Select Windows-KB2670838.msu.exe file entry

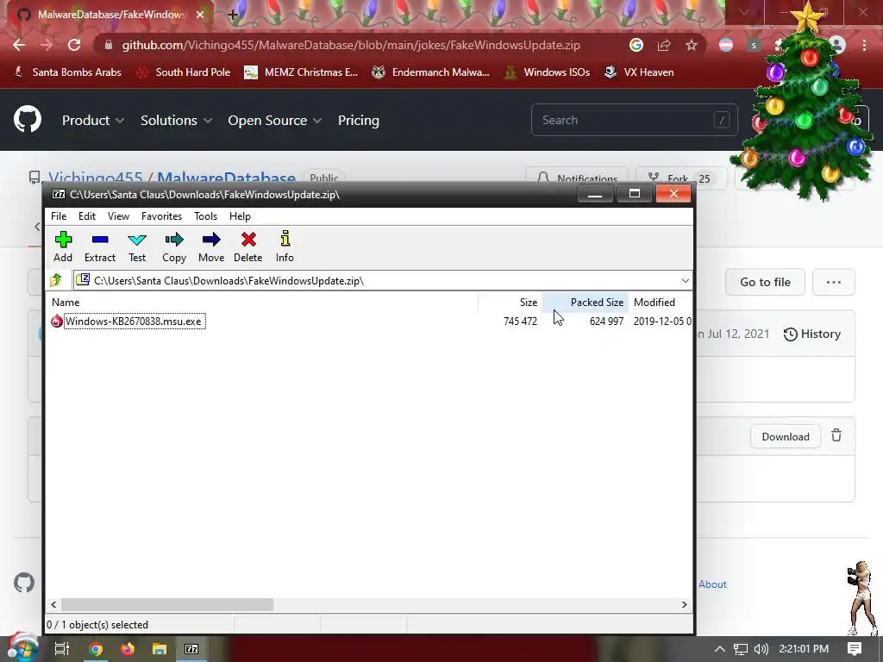click(134, 322)
